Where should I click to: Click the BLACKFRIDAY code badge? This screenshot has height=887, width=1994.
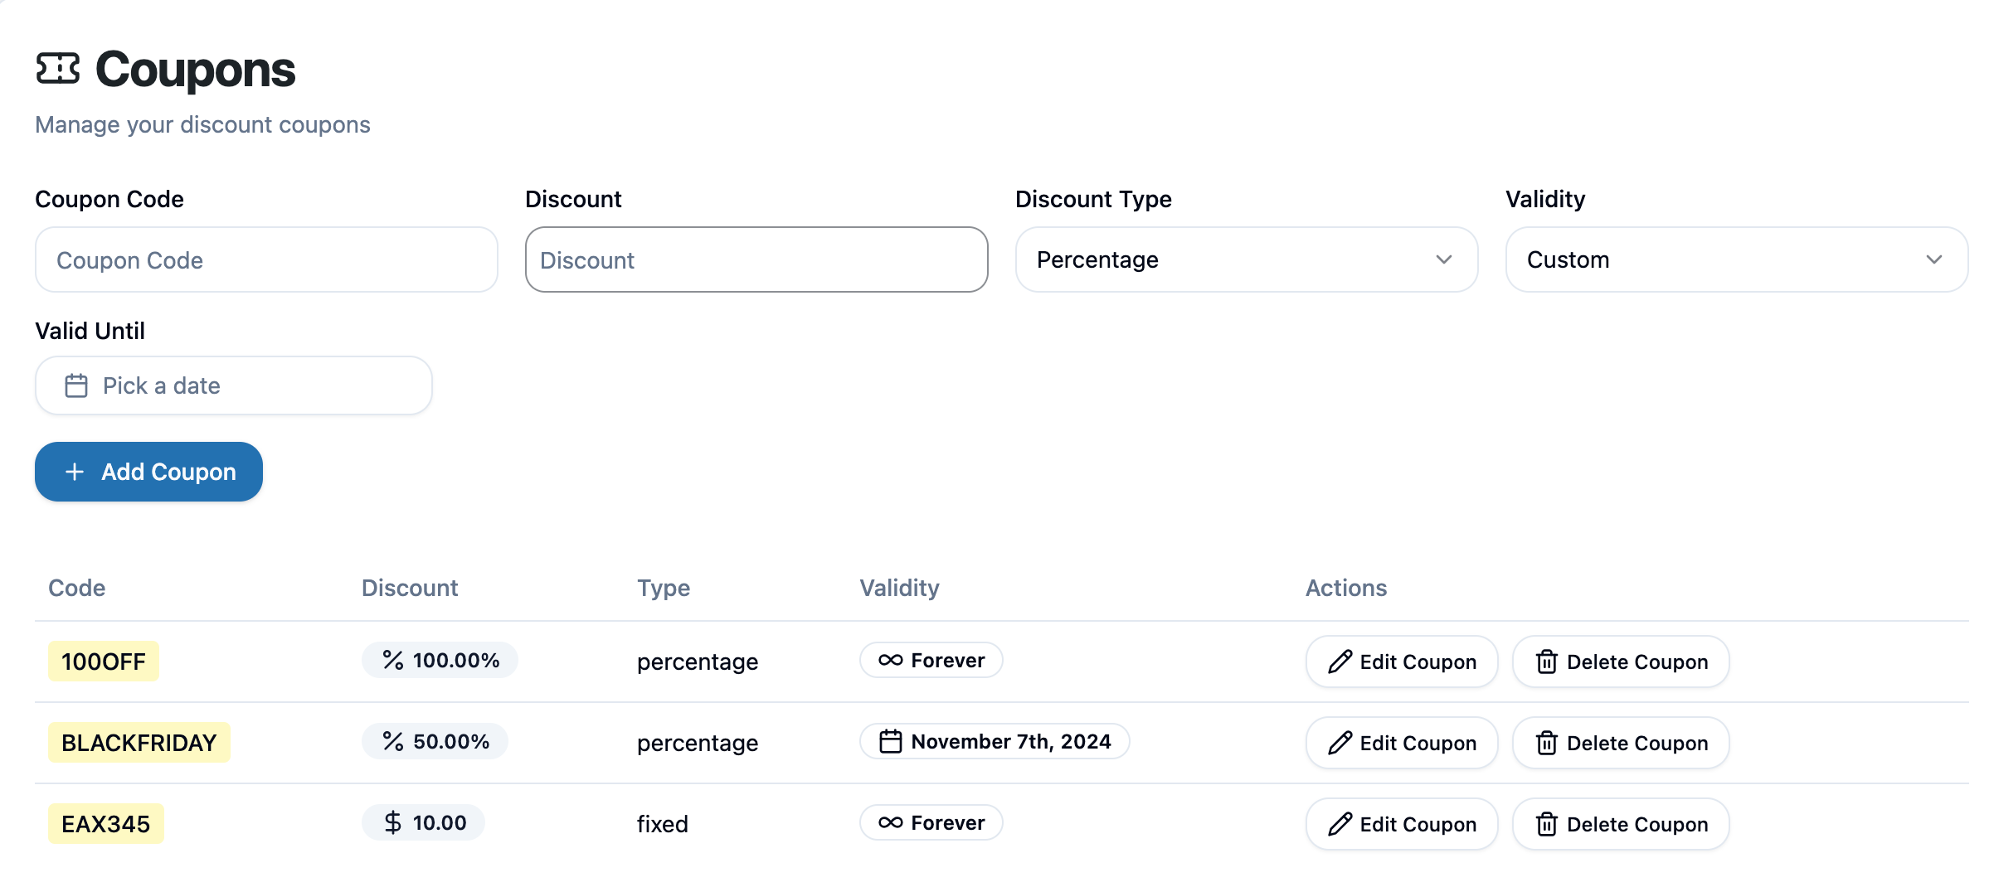point(139,743)
